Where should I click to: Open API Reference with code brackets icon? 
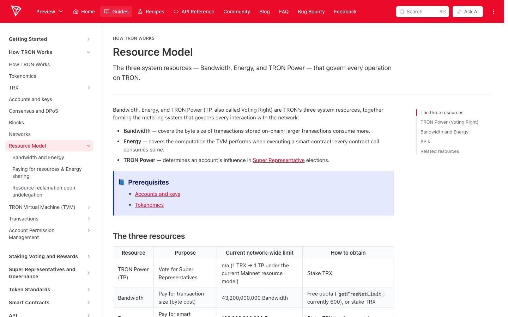[176, 12]
